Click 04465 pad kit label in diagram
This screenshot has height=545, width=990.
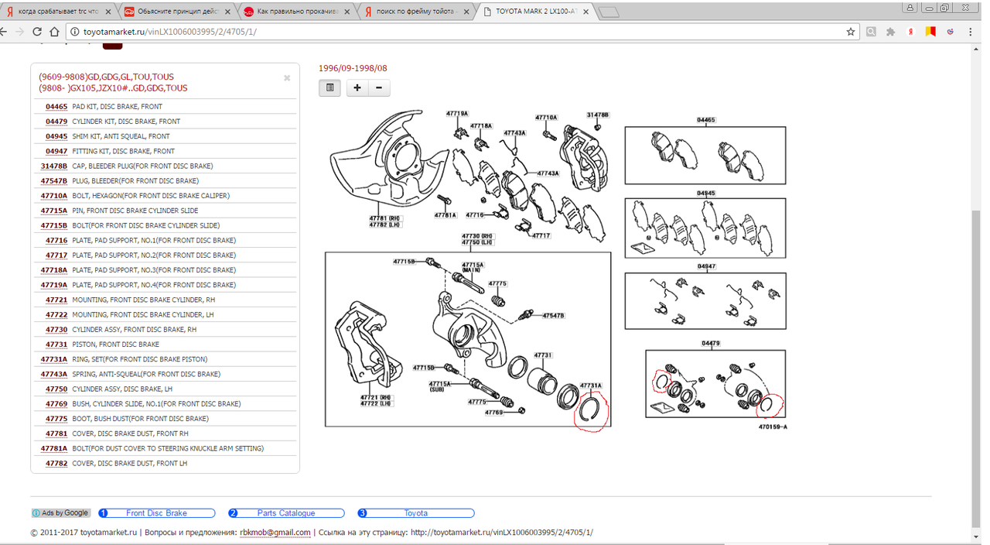(705, 120)
